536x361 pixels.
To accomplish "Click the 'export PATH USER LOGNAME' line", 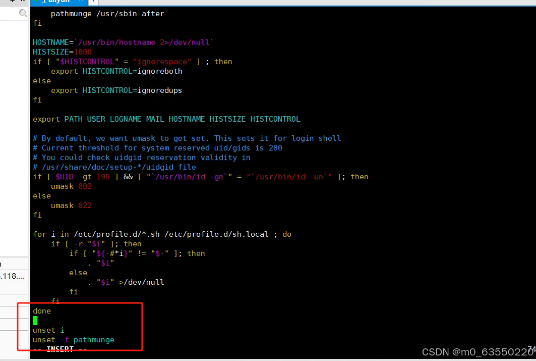I will click(x=166, y=119).
